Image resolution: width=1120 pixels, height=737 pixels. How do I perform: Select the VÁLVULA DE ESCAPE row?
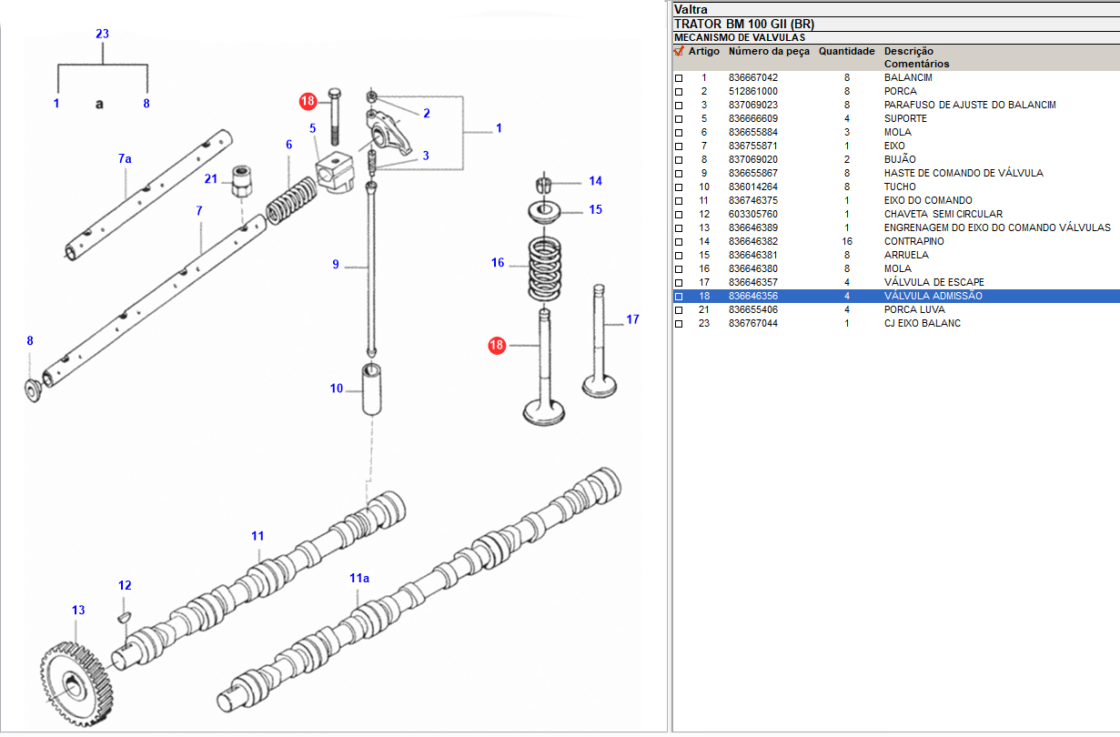tap(933, 283)
